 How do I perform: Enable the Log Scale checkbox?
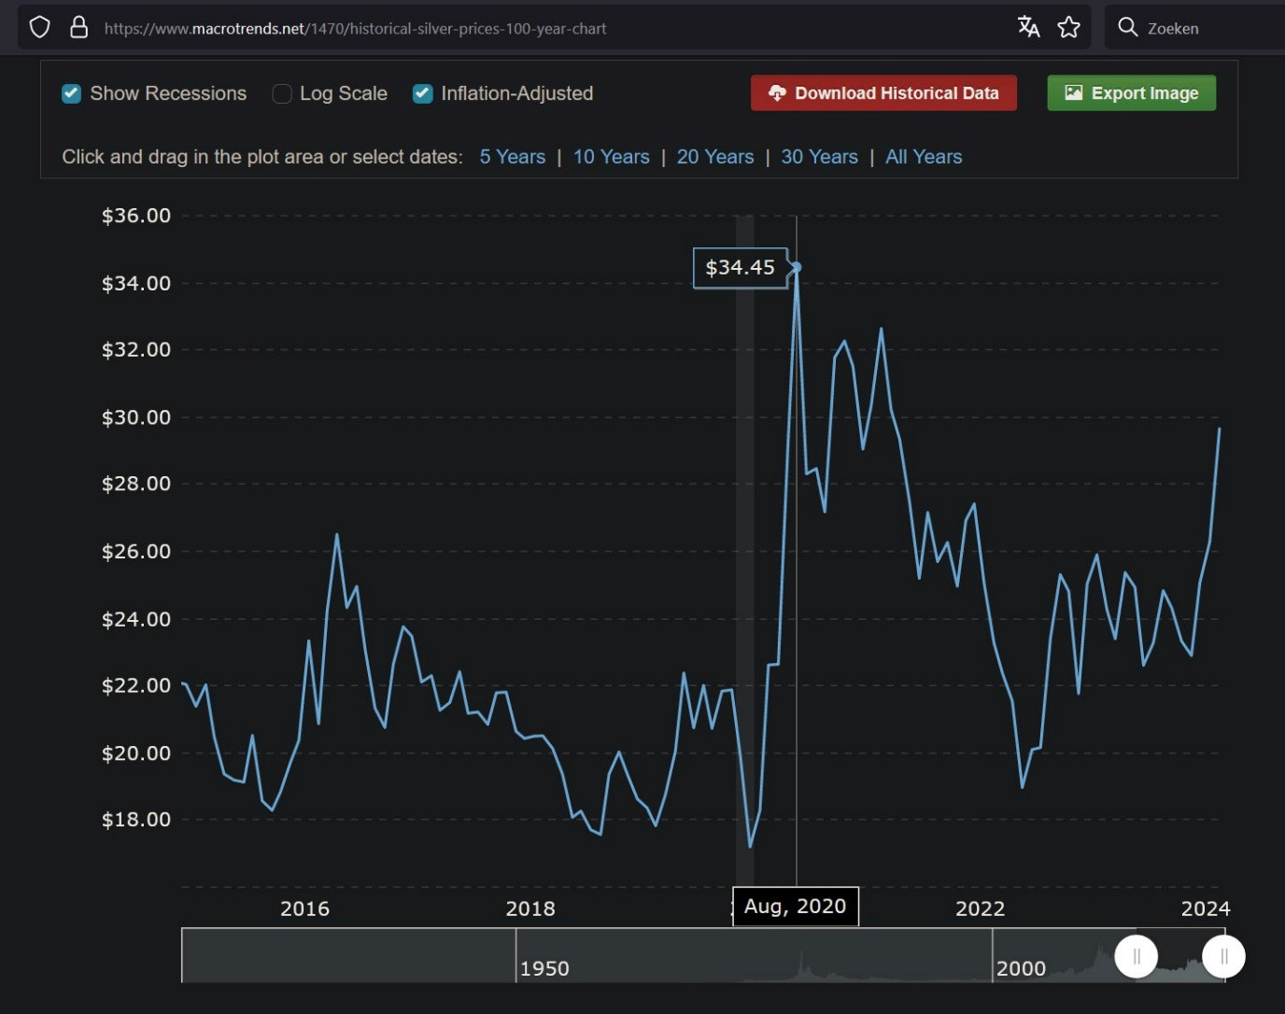(282, 93)
